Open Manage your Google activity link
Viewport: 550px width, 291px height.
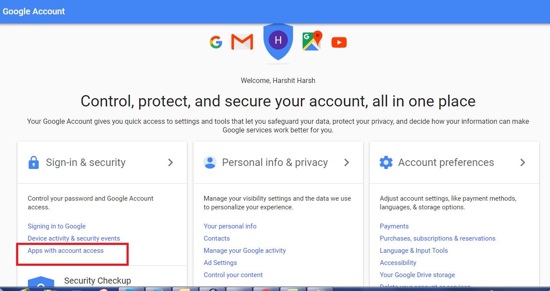pyautogui.click(x=245, y=251)
